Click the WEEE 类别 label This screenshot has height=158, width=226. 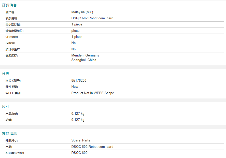13,93
